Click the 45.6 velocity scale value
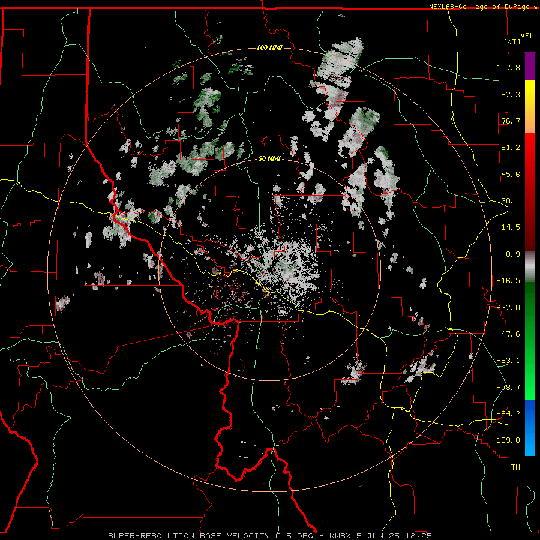 pyautogui.click(x=511, y=174)
